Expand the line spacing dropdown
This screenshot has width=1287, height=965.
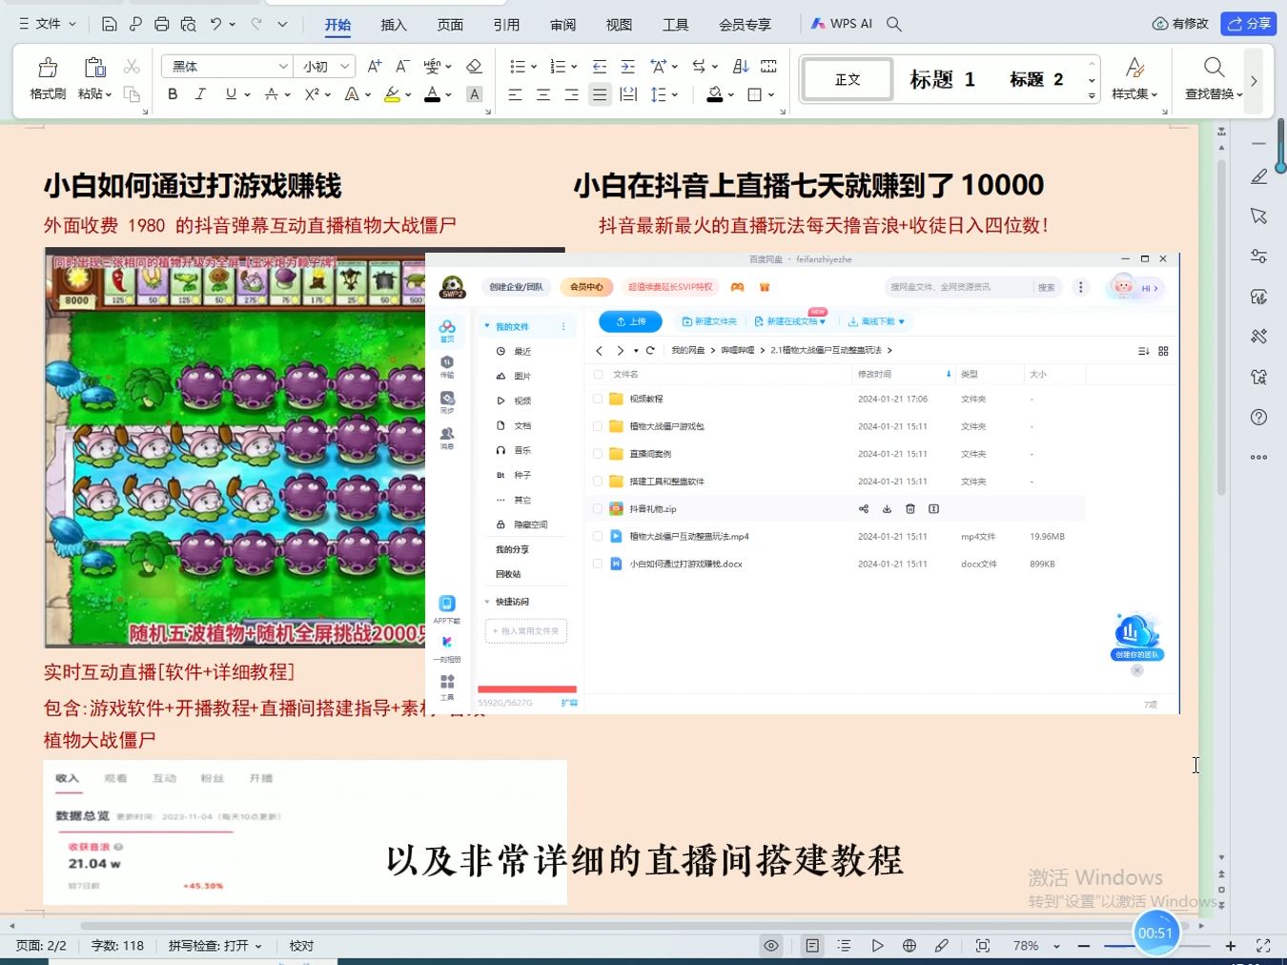pos(674,94)
